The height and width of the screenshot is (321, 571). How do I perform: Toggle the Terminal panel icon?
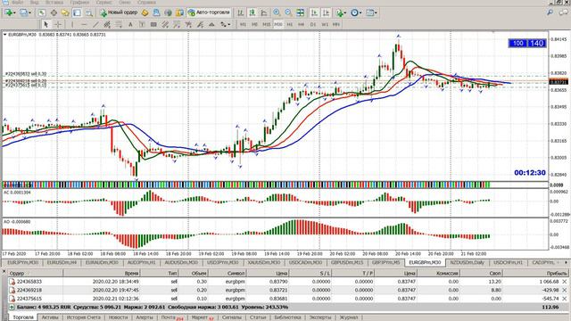(77, 12)
